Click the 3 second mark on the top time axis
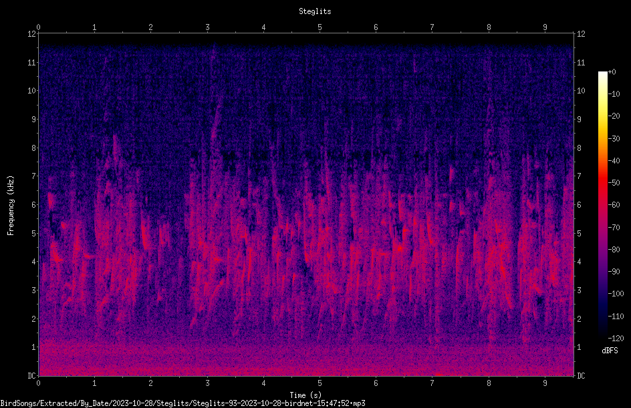 pyautogui.click(x=207, y=27)
